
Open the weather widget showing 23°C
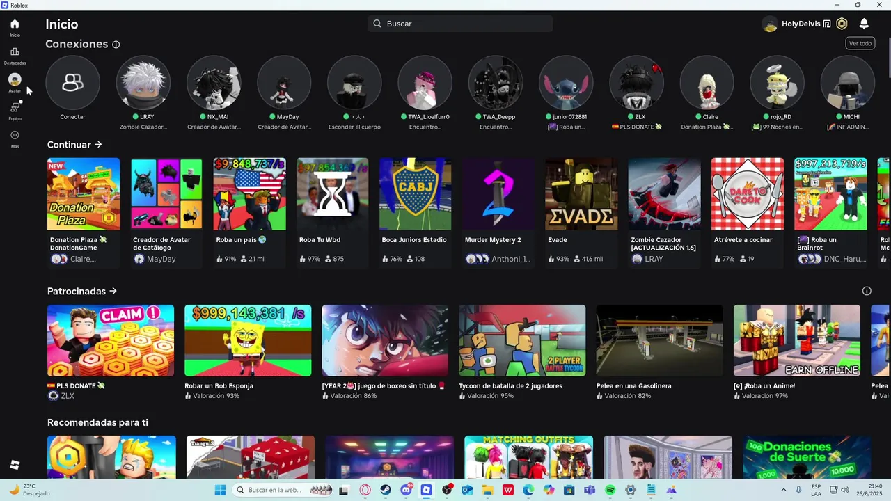pos(29,490)
